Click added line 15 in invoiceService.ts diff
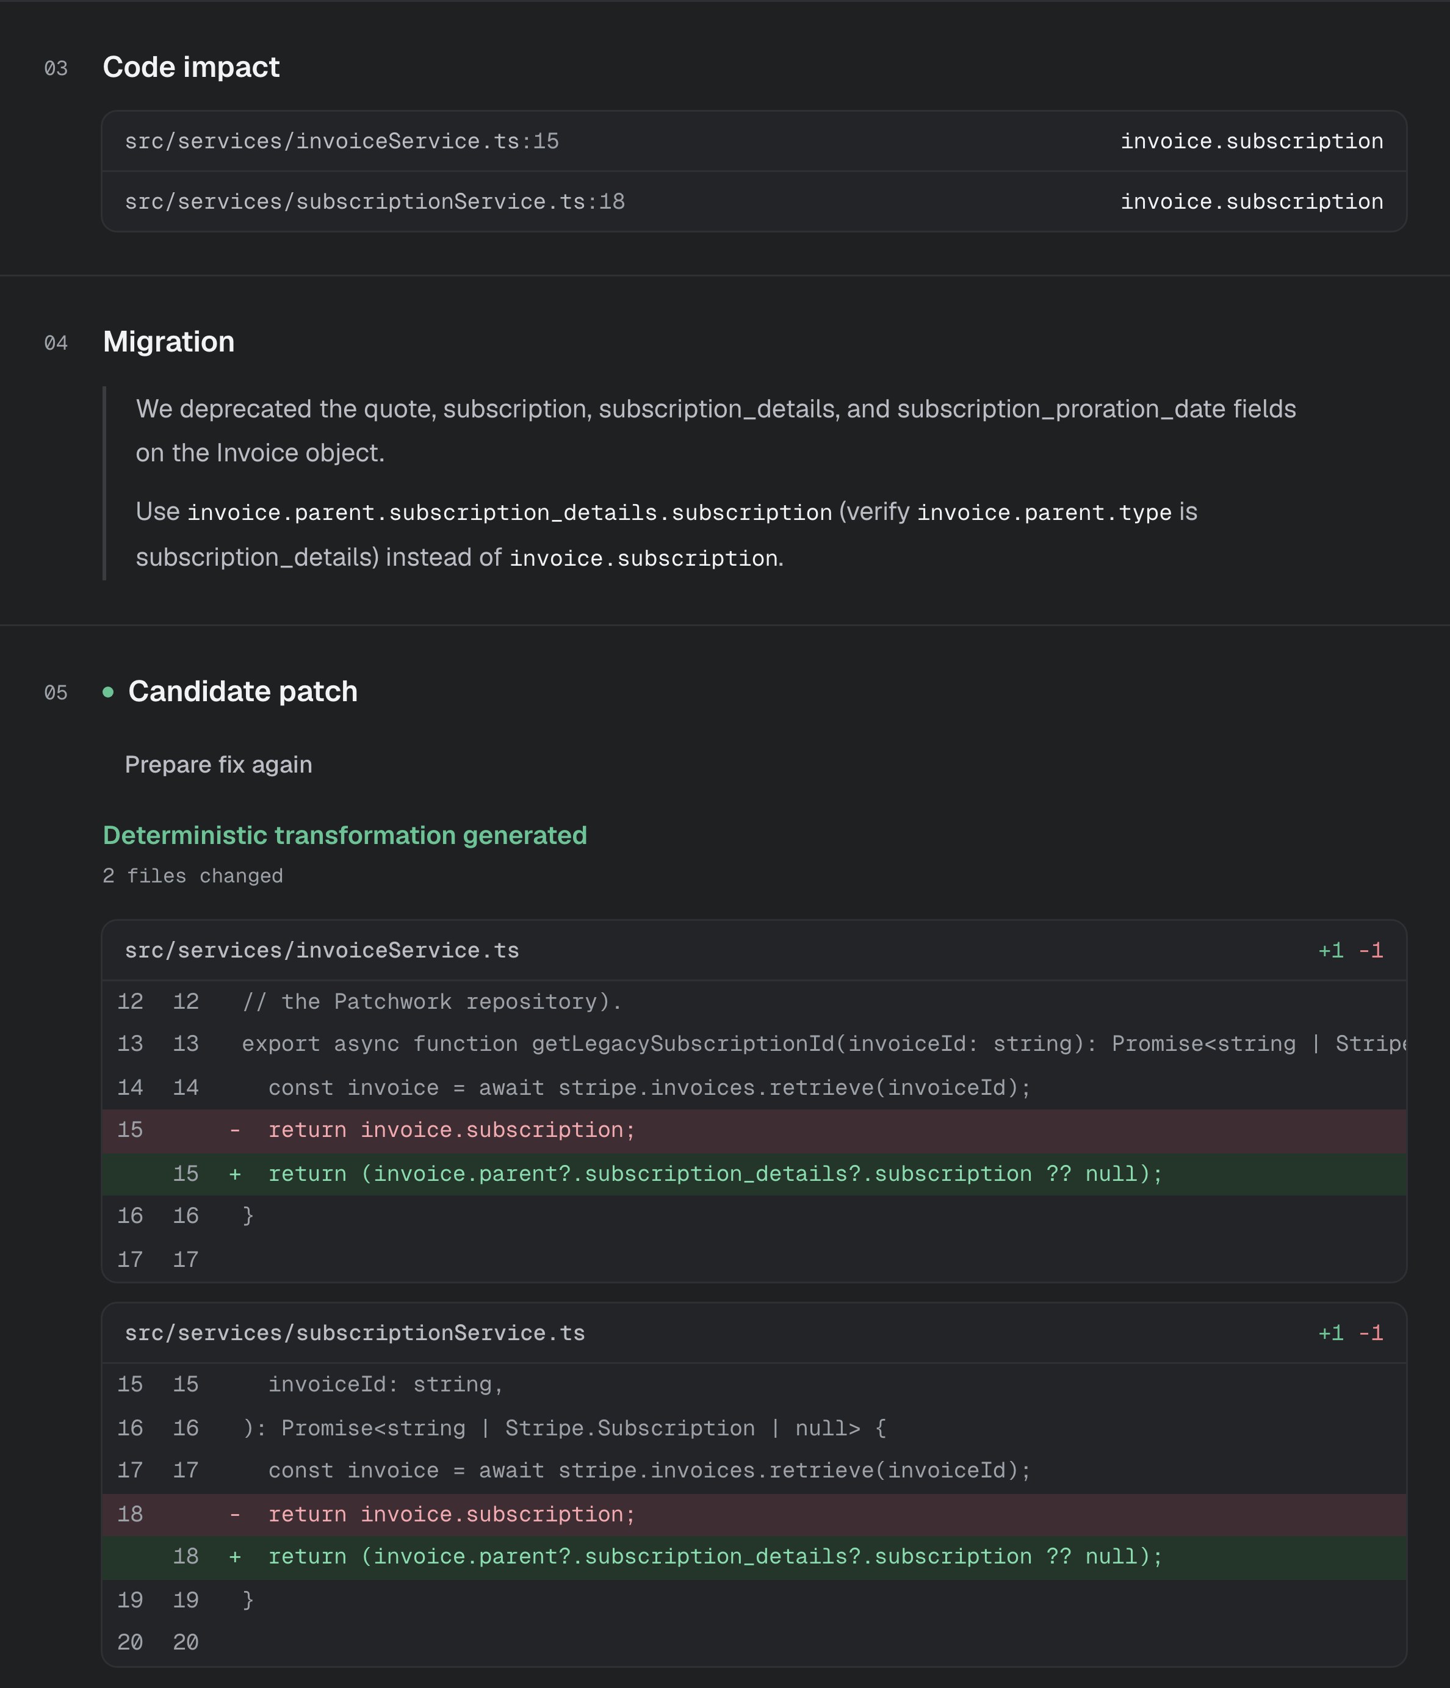Screen dimensions: 1450x1688 click(754, 1174)
